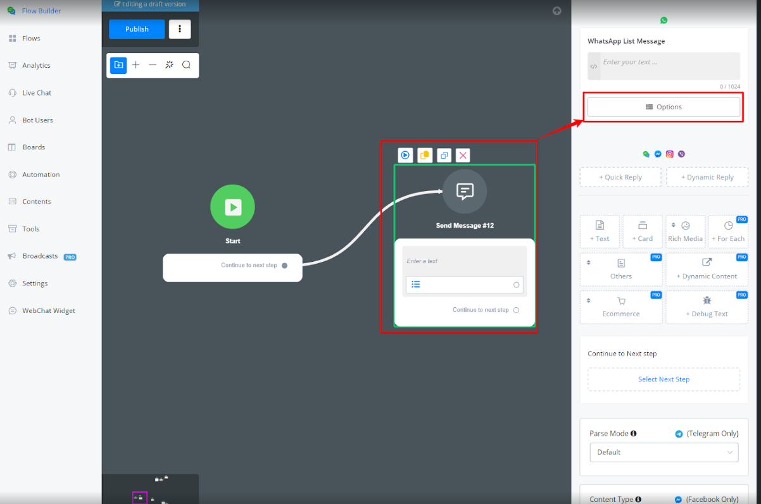
Task: Click the Options button for list message
Action: coord(664,107)
